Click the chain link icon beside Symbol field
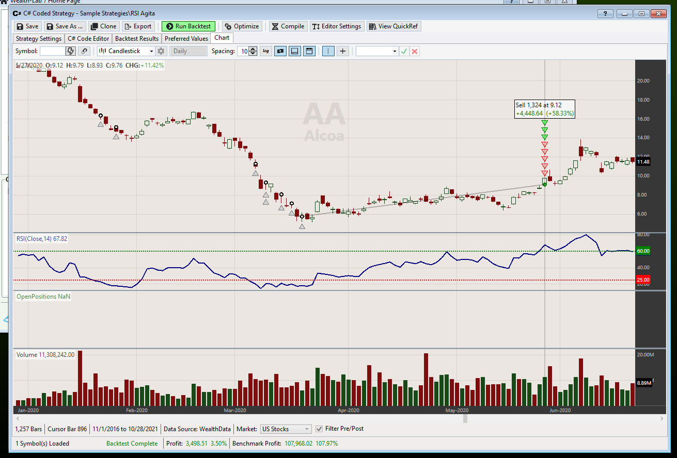677x458 pixels. coord(84,51)
